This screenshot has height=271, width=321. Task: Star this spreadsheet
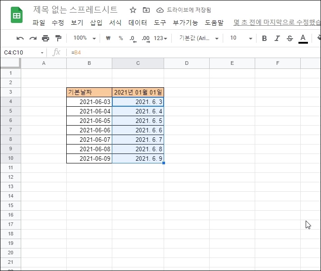pos(133,10)
